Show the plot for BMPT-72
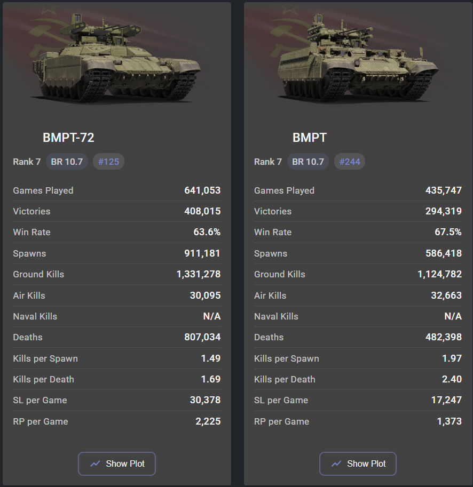Viewport: 473px width, 487px height. pos(117,464)
